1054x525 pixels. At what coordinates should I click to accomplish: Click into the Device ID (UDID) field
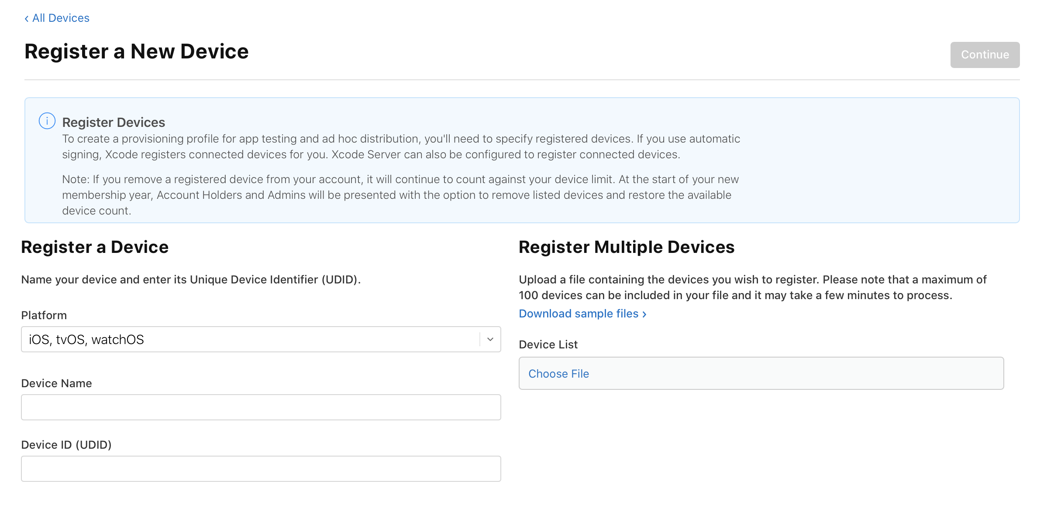(261, 469)
